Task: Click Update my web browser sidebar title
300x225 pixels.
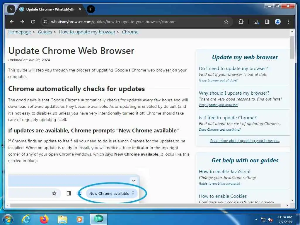Action: pyautogui.click(x=245, y=57)
